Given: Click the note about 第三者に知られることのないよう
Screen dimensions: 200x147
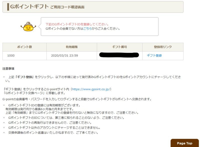Looking at the screenshot, I should pos(66,118).
